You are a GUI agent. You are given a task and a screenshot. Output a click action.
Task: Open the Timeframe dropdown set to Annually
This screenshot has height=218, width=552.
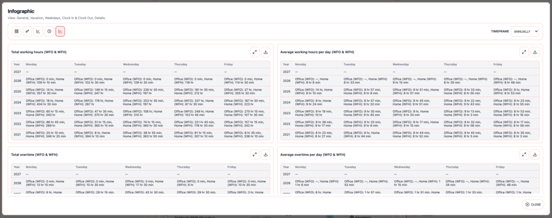click(x=525, y=32)
